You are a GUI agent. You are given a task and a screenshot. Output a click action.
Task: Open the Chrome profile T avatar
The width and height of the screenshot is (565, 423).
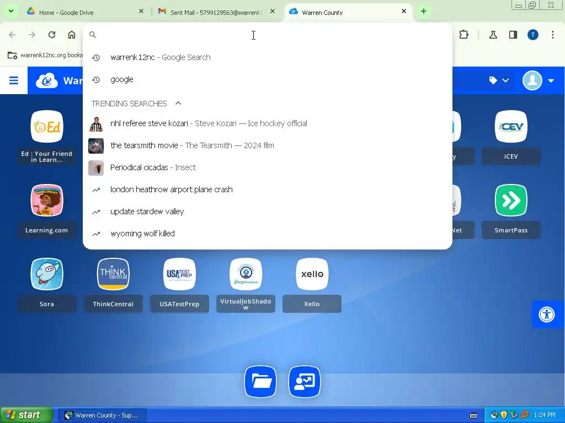tap(533, 35)
